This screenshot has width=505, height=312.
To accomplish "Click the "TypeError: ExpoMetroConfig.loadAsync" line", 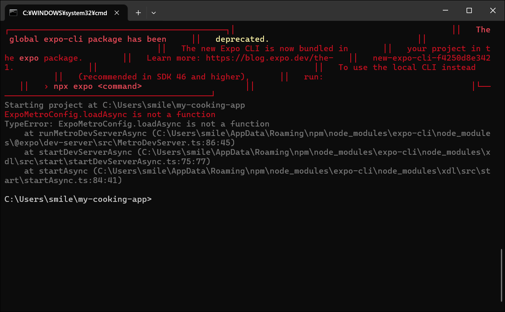I will (137, 124).
